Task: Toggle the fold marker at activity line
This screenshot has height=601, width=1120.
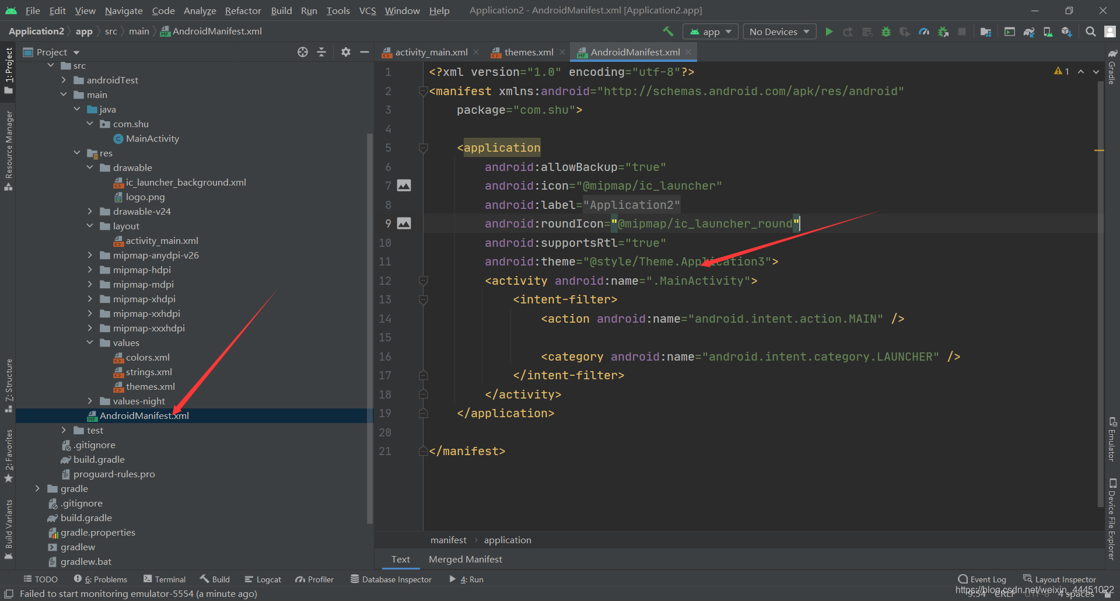Action: (x=423, y=281)
